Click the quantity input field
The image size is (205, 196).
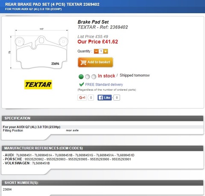101,51
